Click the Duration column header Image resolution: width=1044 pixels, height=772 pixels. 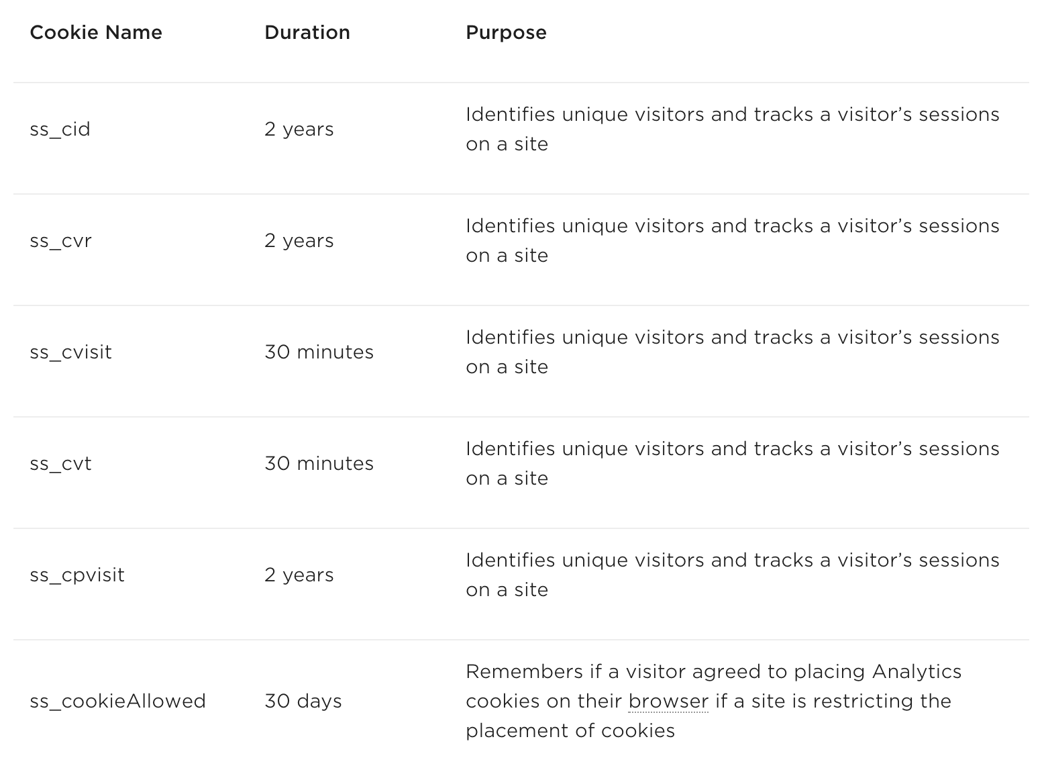pos(307,32)
